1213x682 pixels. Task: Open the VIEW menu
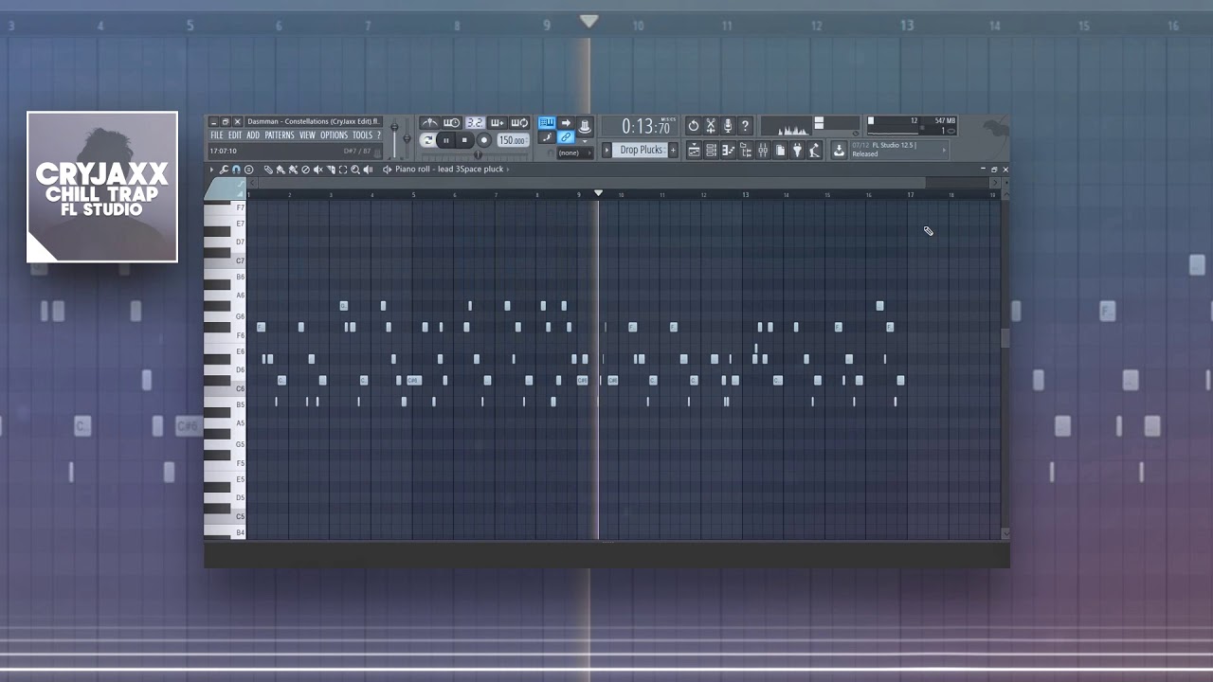click(307, 135)
